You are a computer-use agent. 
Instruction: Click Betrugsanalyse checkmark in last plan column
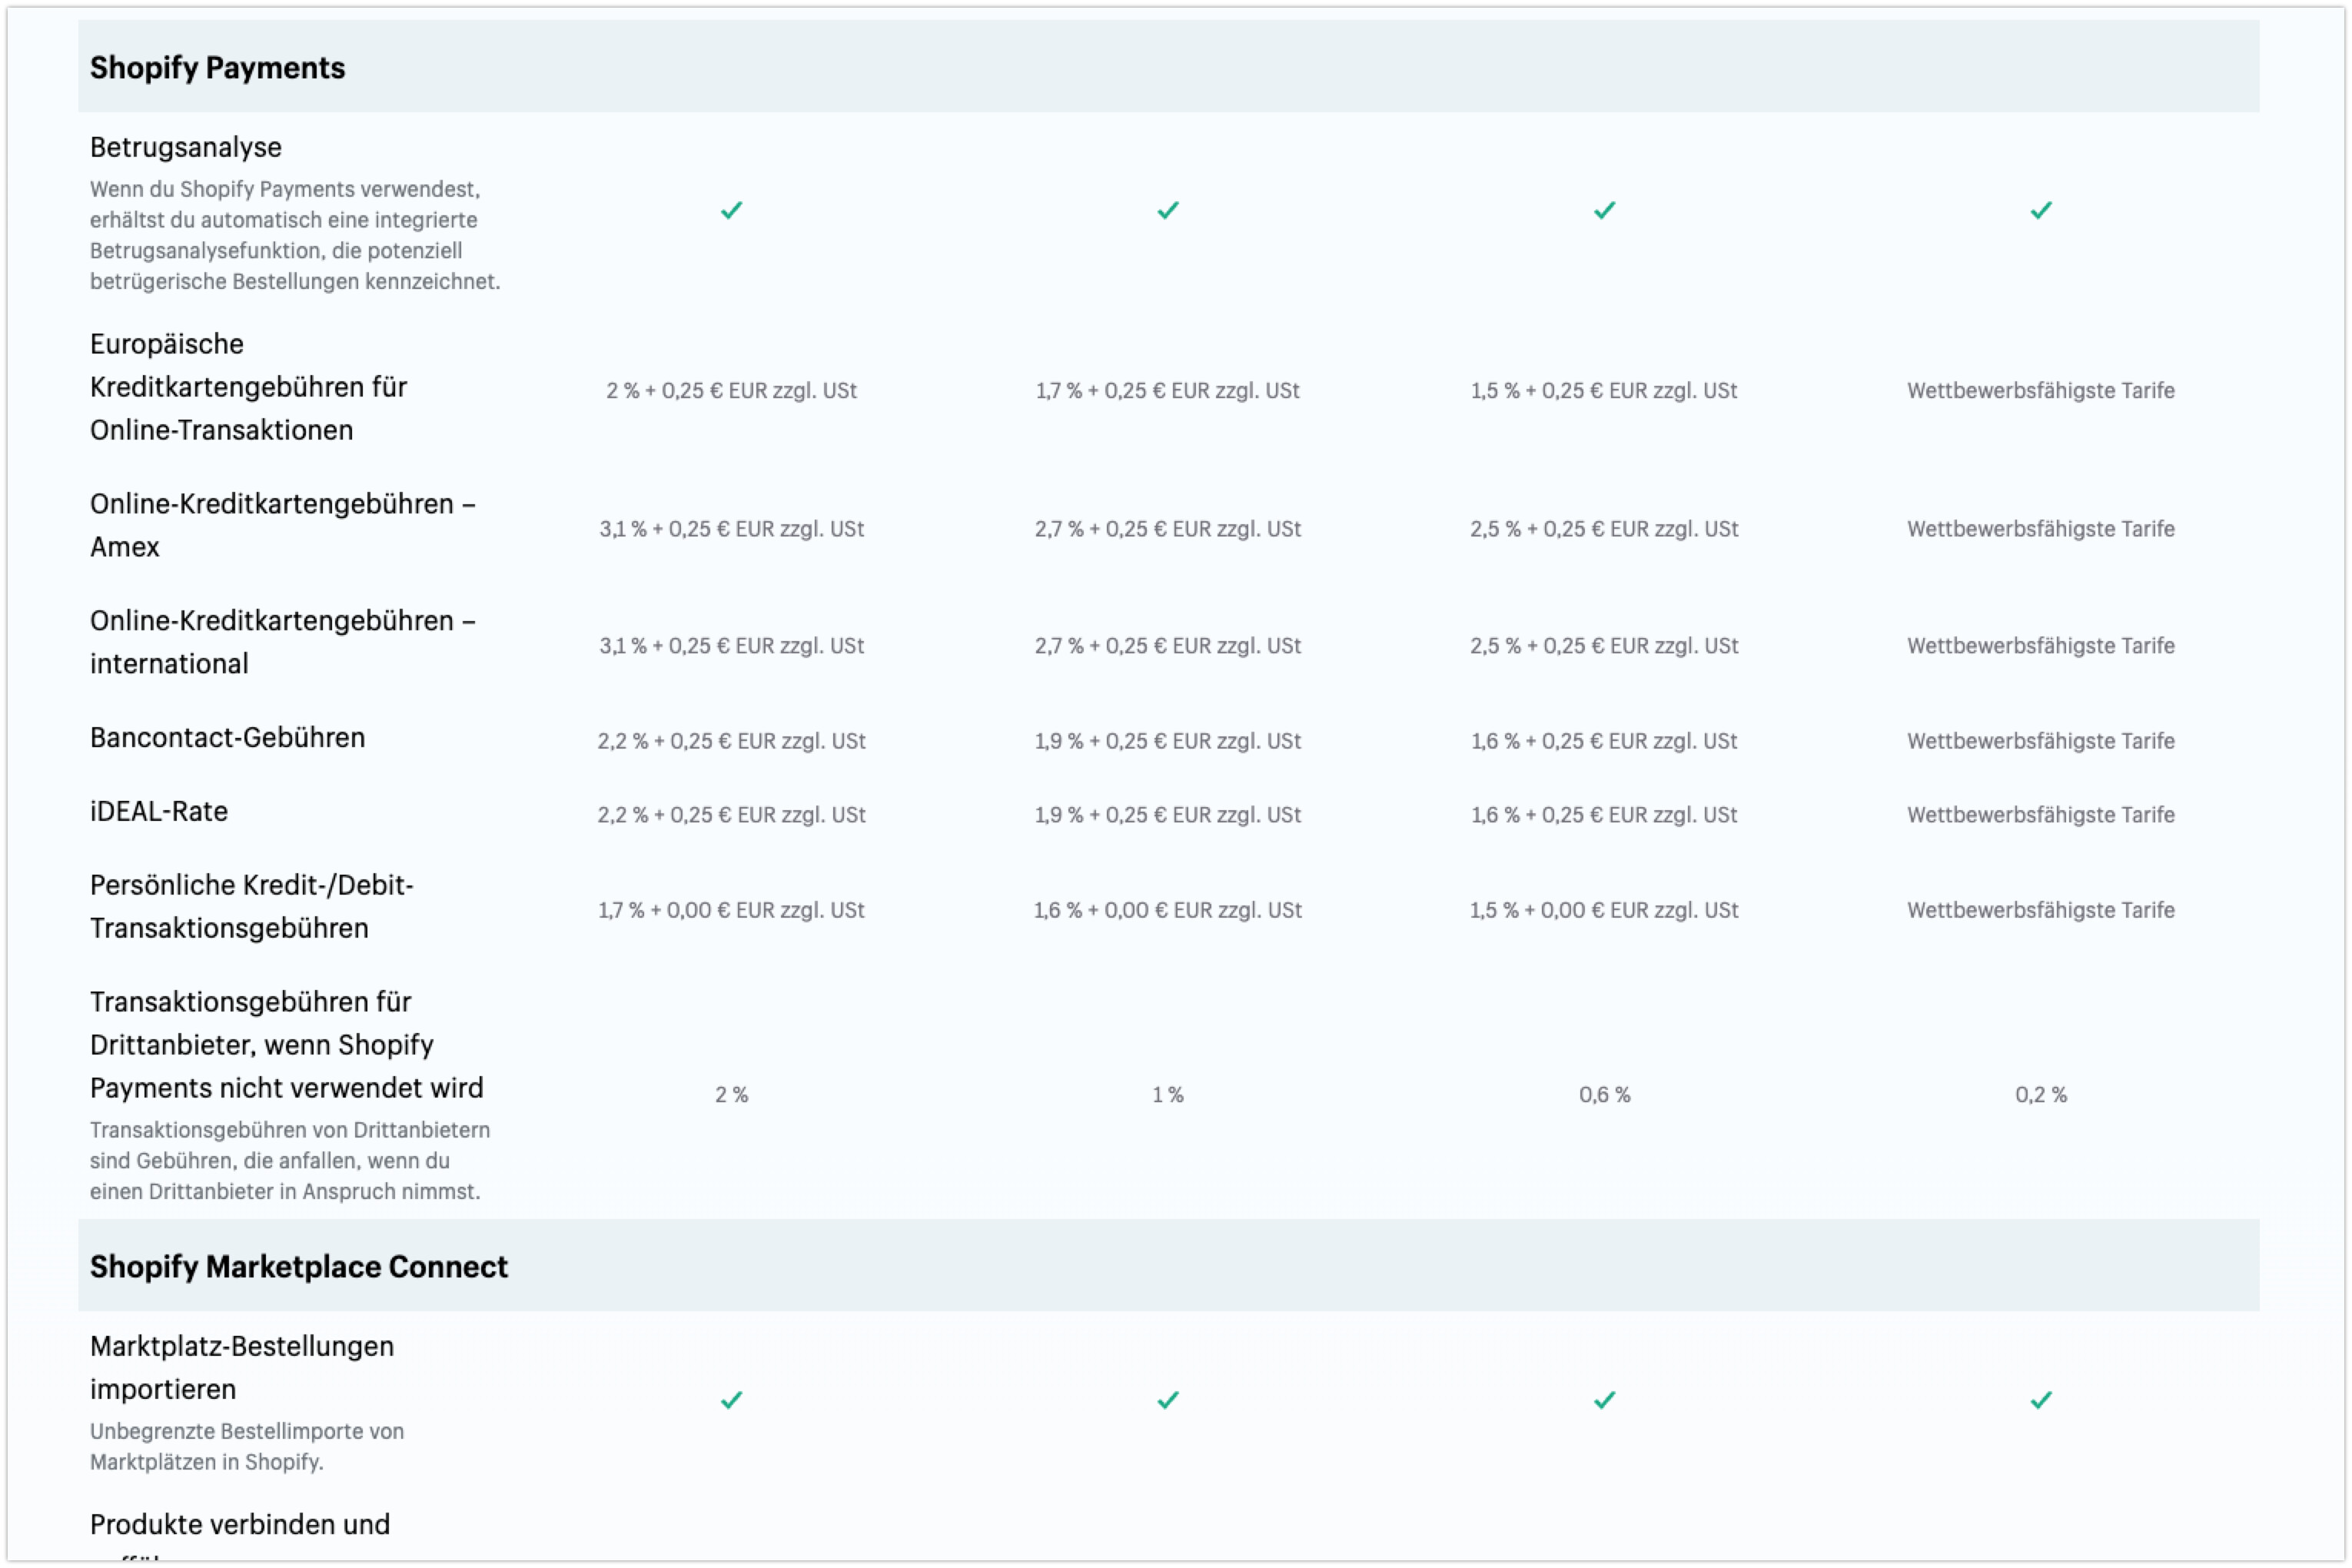click(x=2040, y=210)
